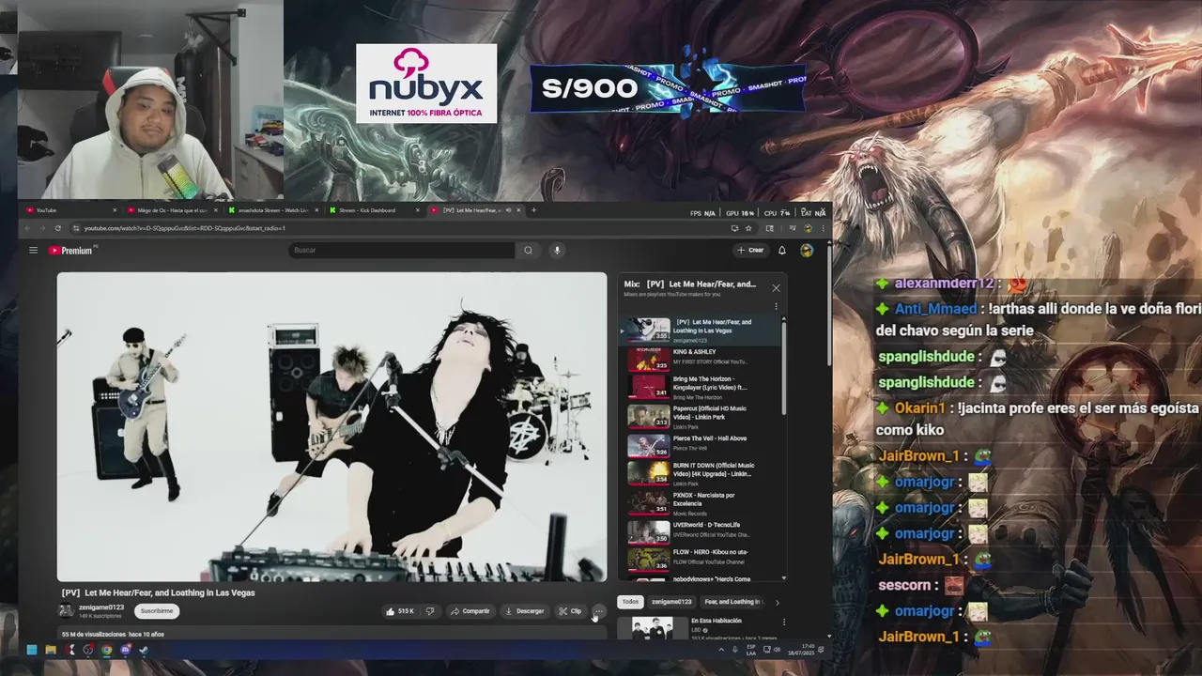
Task: Click the S/900 promo banner
Action: coord(668,88)
